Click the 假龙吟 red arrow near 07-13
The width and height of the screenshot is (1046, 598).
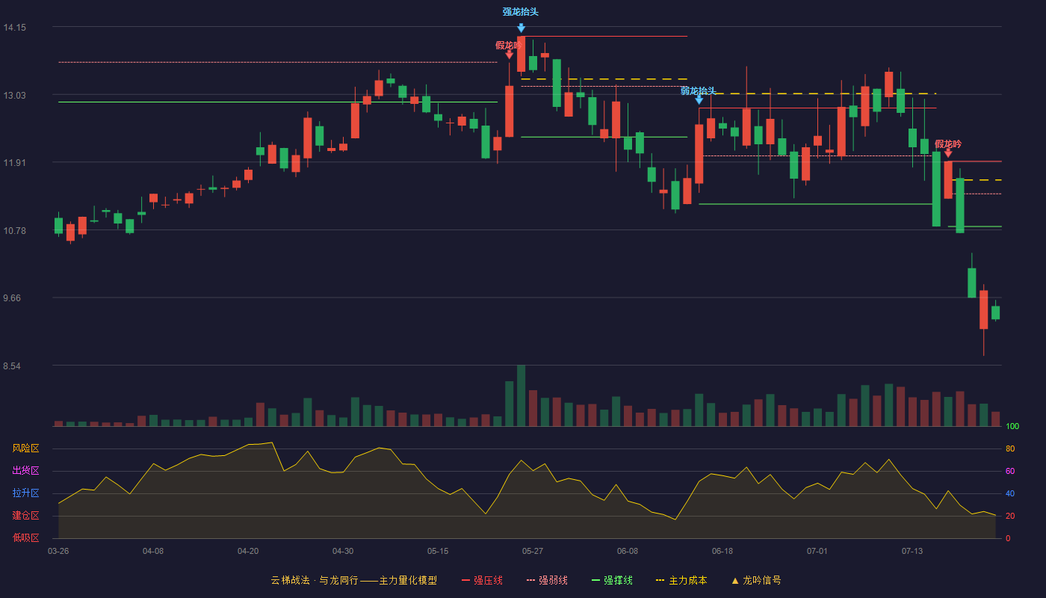pyautogui.click(x=948, y=153)
